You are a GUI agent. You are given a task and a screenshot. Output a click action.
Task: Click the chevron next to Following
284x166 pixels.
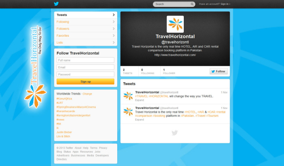pyautogui.click(x=114, y=22)
